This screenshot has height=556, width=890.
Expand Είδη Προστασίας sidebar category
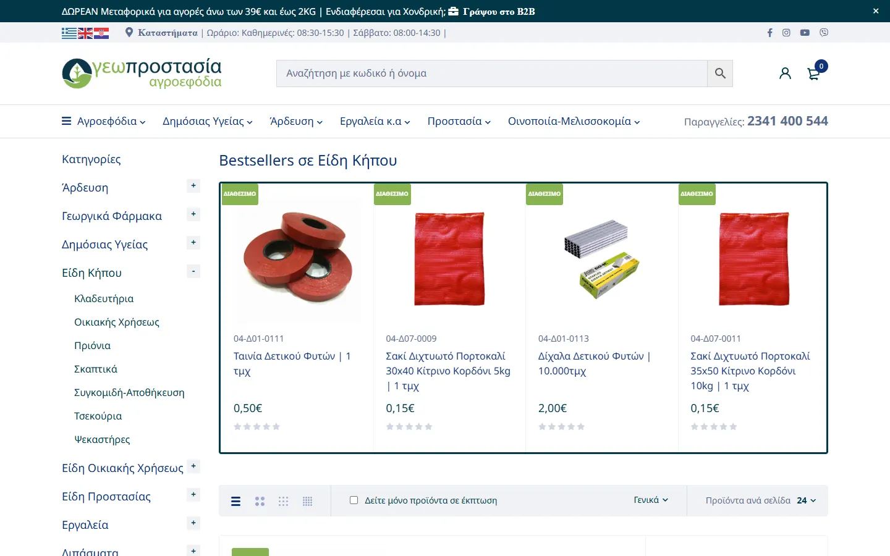[x=193, y=495]
